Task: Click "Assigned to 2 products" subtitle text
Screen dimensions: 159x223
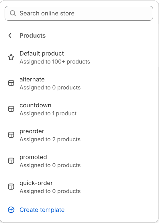Action: tap(50, 139)
